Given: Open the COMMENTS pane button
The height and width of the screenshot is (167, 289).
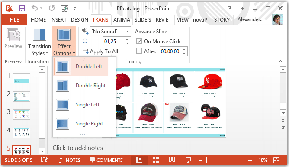Looking at the screenshot, I should click(106, 160).
